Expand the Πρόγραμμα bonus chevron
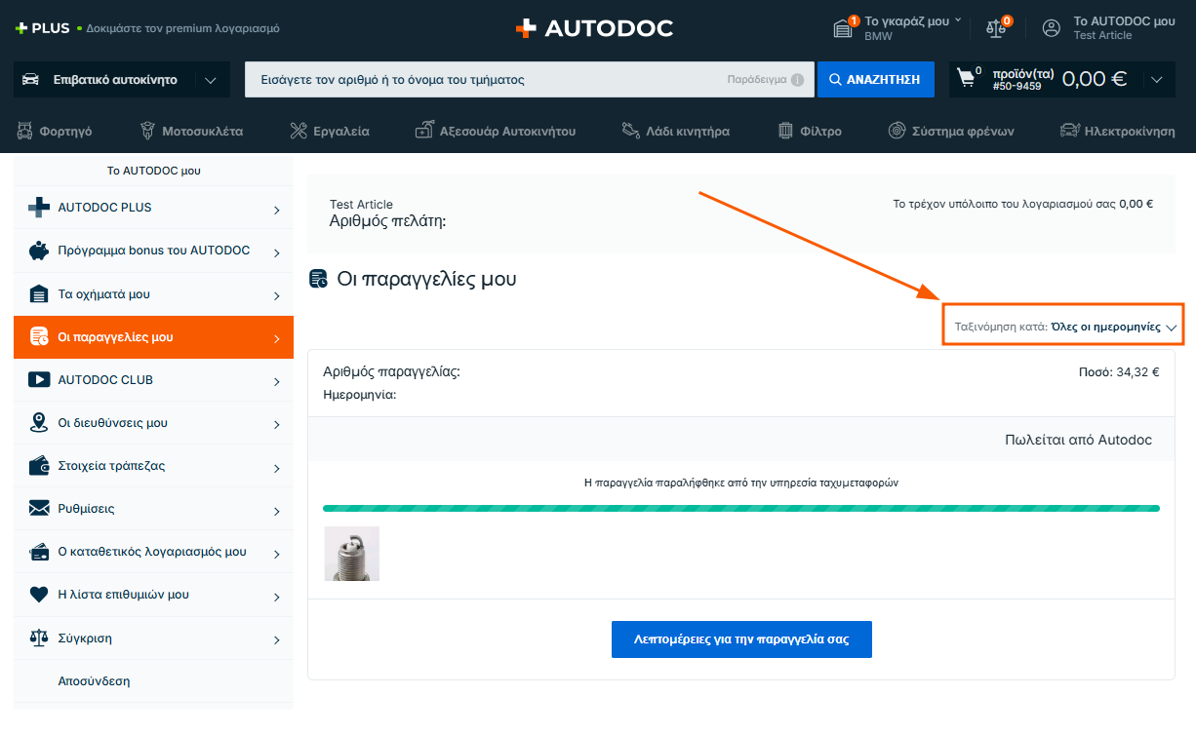Image resolution: width=1196 pixels, height=735 pixels. [x=277, y=252]
